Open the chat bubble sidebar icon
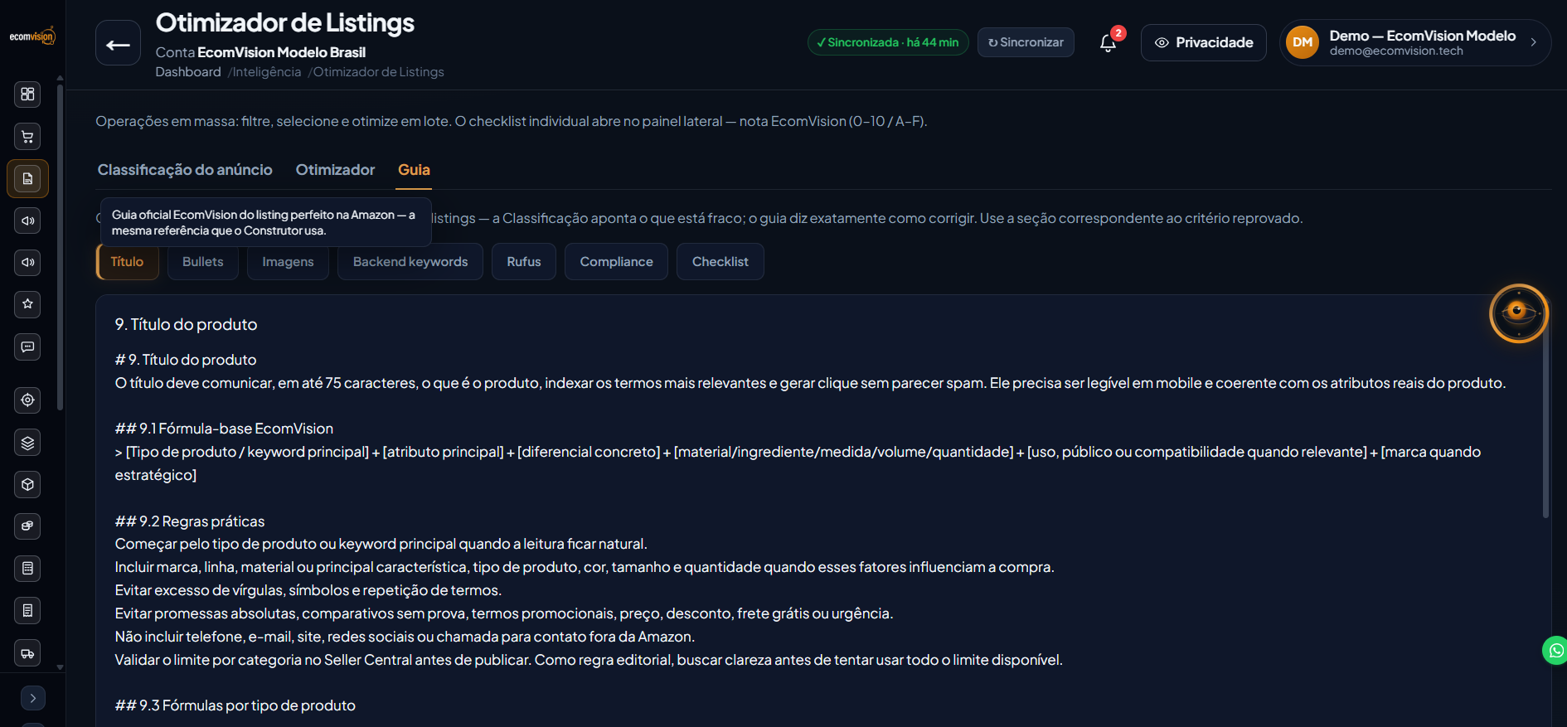This screenshot has width=1567, height=727. (27, 347)
